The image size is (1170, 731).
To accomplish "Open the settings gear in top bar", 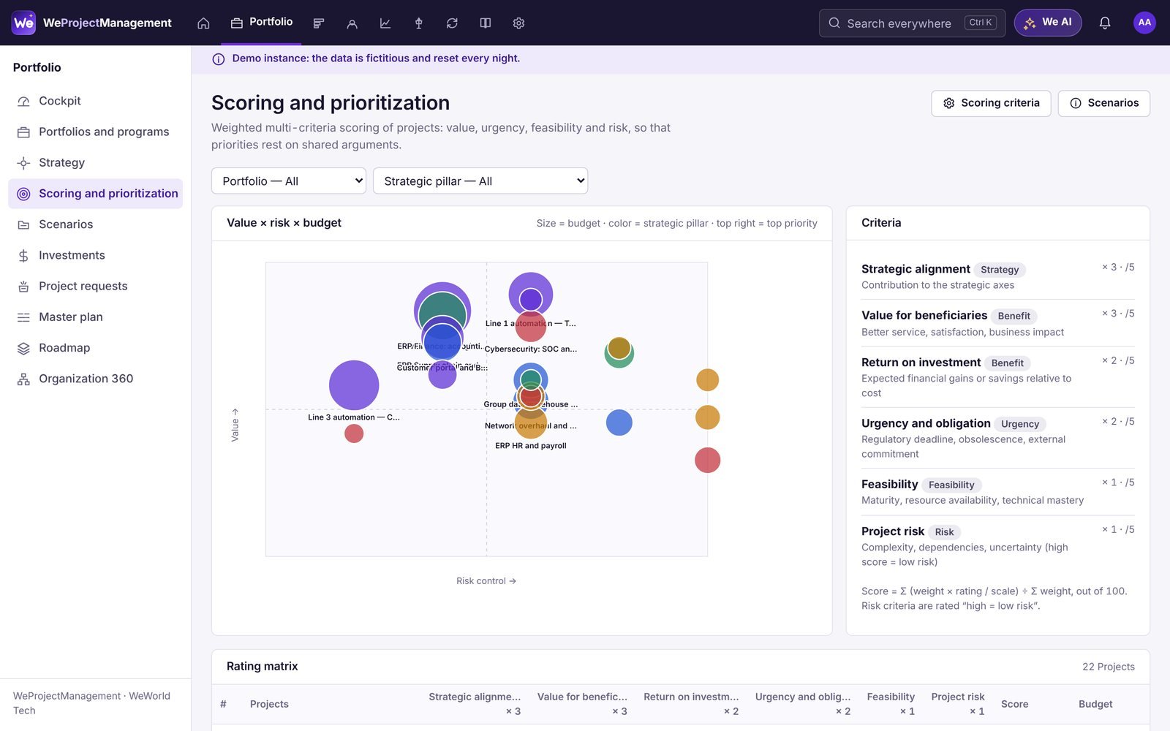I will [518, 23].
